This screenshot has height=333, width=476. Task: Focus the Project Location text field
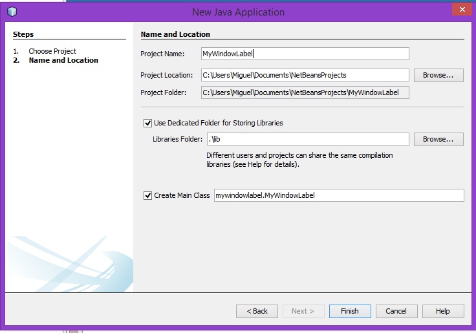(305, 75)
